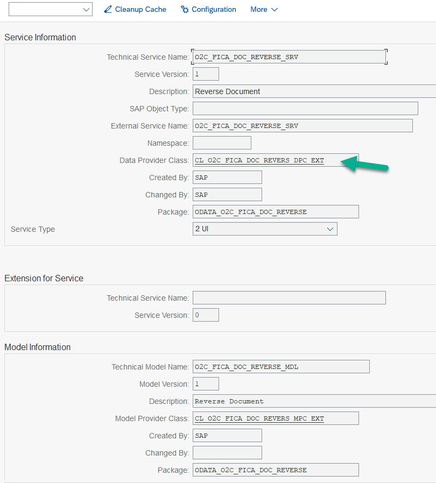
Task: Click the 'Namespace:' label
Action: [168, 143]
